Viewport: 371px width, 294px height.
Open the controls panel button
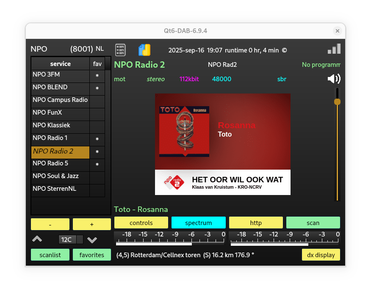pyautogui.click(x=141, y=223)
